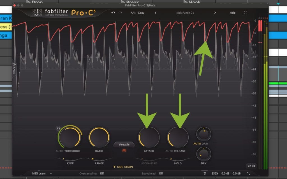Toggle AUTO gain on the gain knob
This screenshot has height=179, width=287.
197,143
